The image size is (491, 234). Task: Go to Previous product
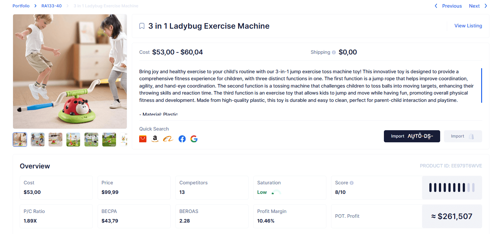coord(448,6)
